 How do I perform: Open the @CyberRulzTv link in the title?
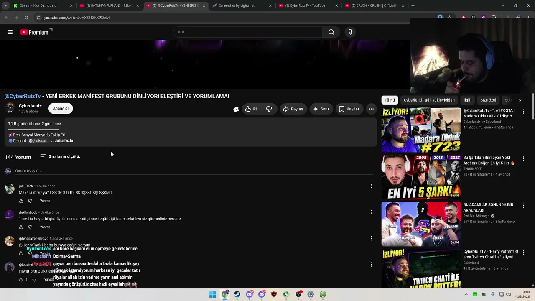23,96
